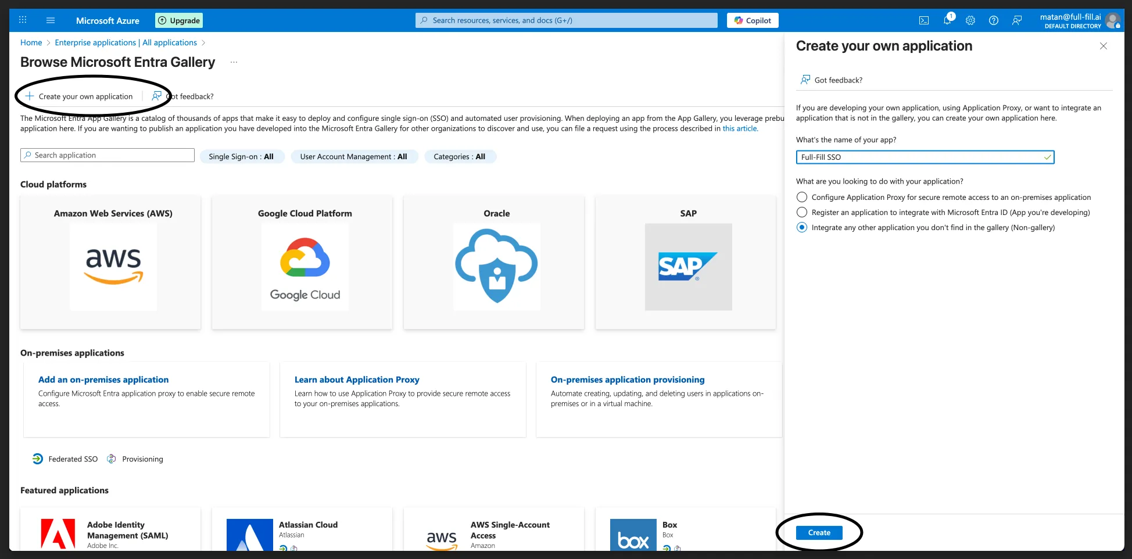The height and width of the screenshot is (559, 1132).
Task: Open the help question mark icon
Action: point(994,20)
